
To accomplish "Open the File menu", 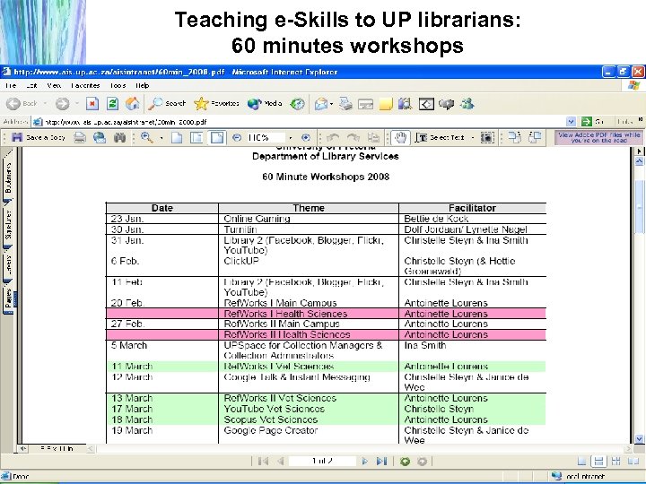I will pyautogui.click(x=11, y=86).
